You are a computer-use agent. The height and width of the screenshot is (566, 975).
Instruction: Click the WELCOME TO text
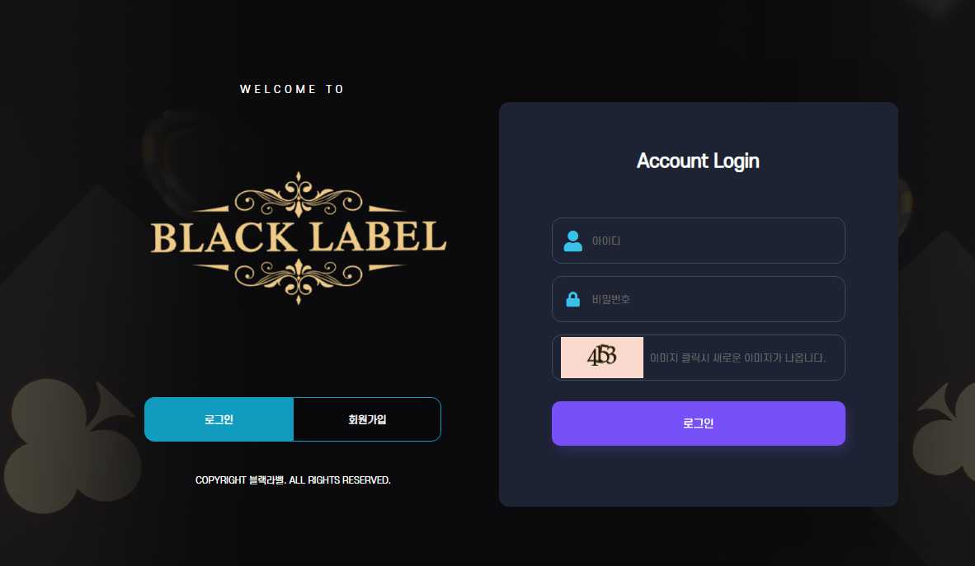(292, 89)
